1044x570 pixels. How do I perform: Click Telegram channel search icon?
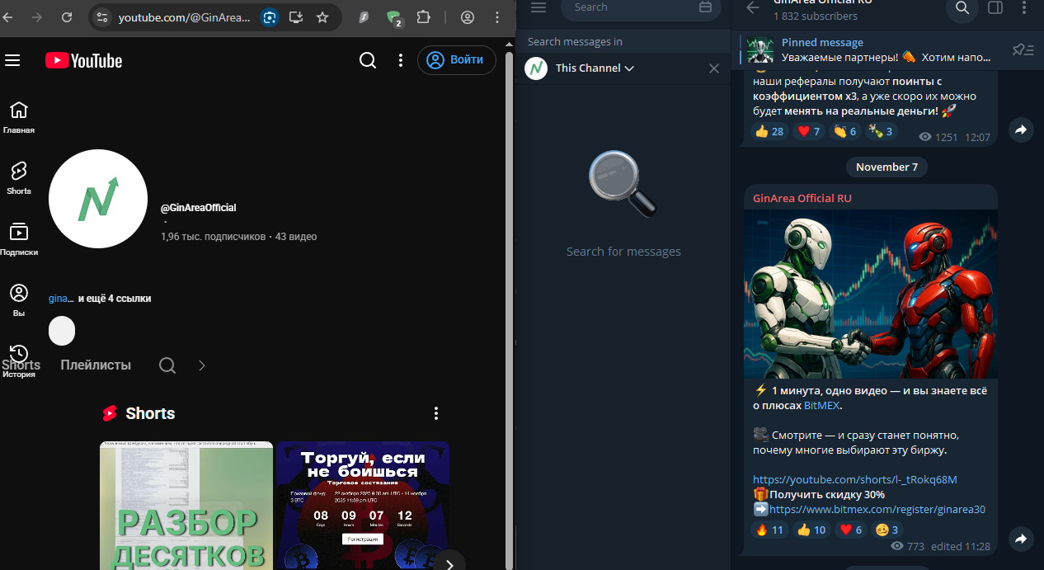pos(962,8)
